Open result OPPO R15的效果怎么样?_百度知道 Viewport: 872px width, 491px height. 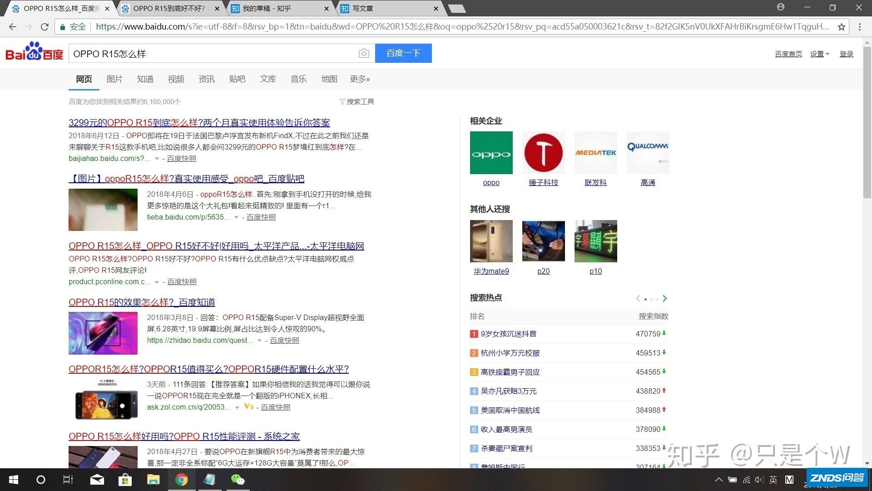(142, 302)
